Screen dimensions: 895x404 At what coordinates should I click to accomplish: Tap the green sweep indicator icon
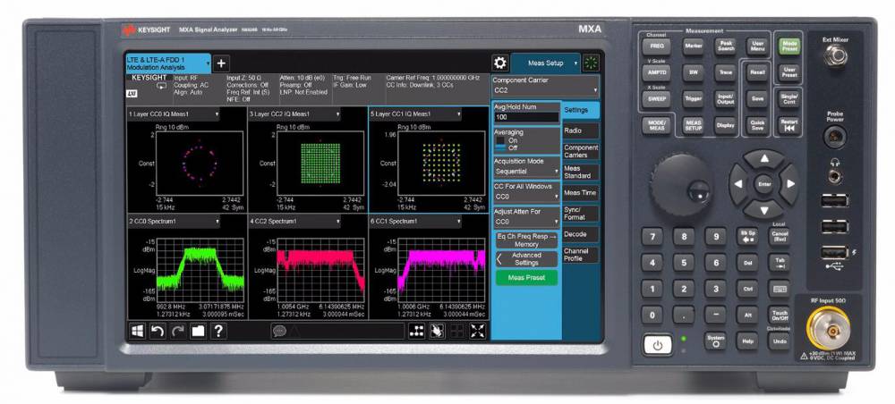tap(590, 63)
